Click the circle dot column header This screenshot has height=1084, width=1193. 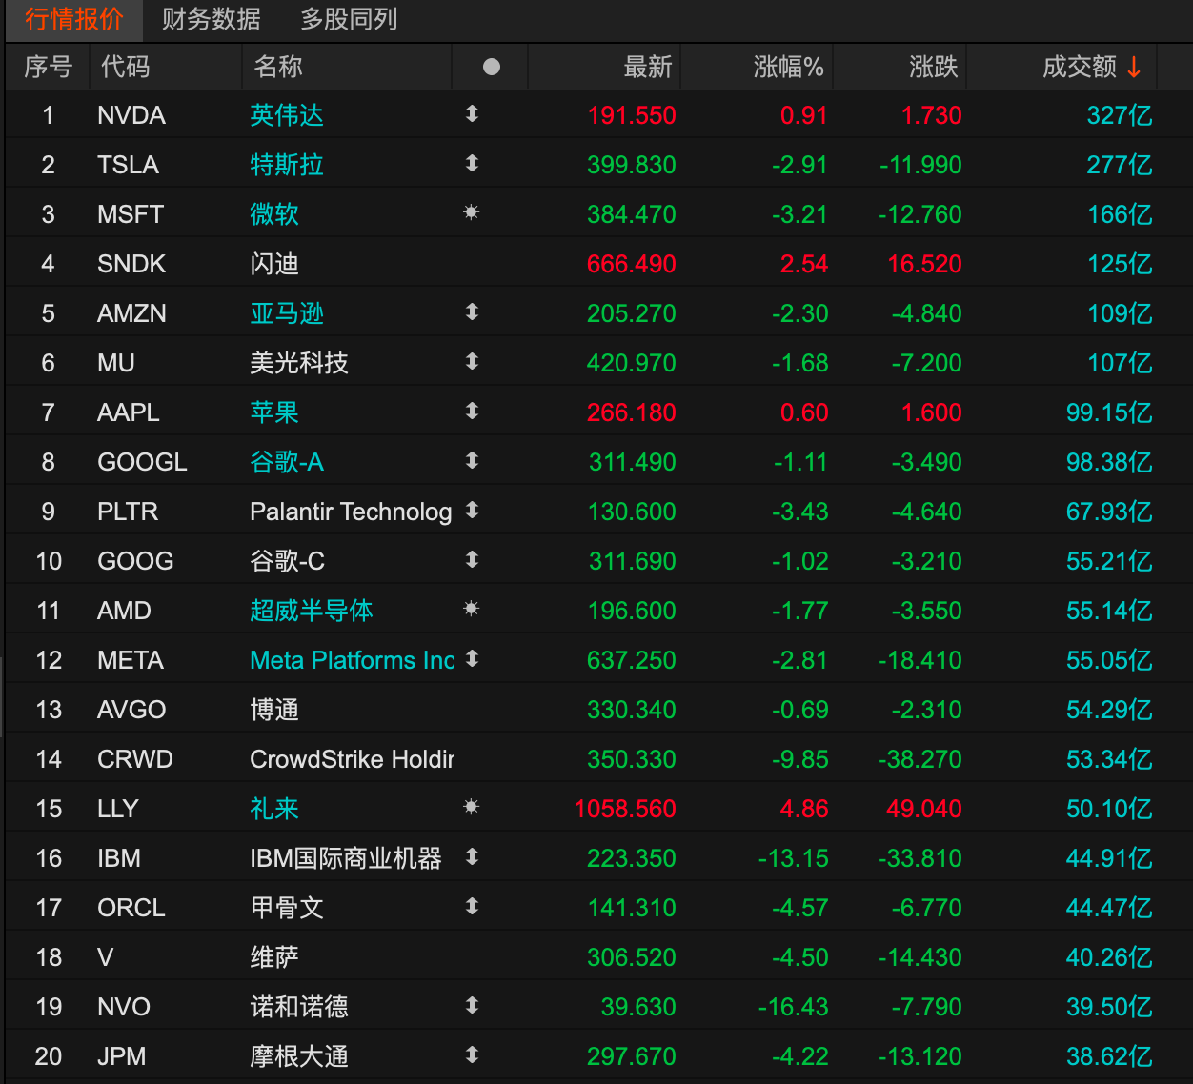coord(492,67)
